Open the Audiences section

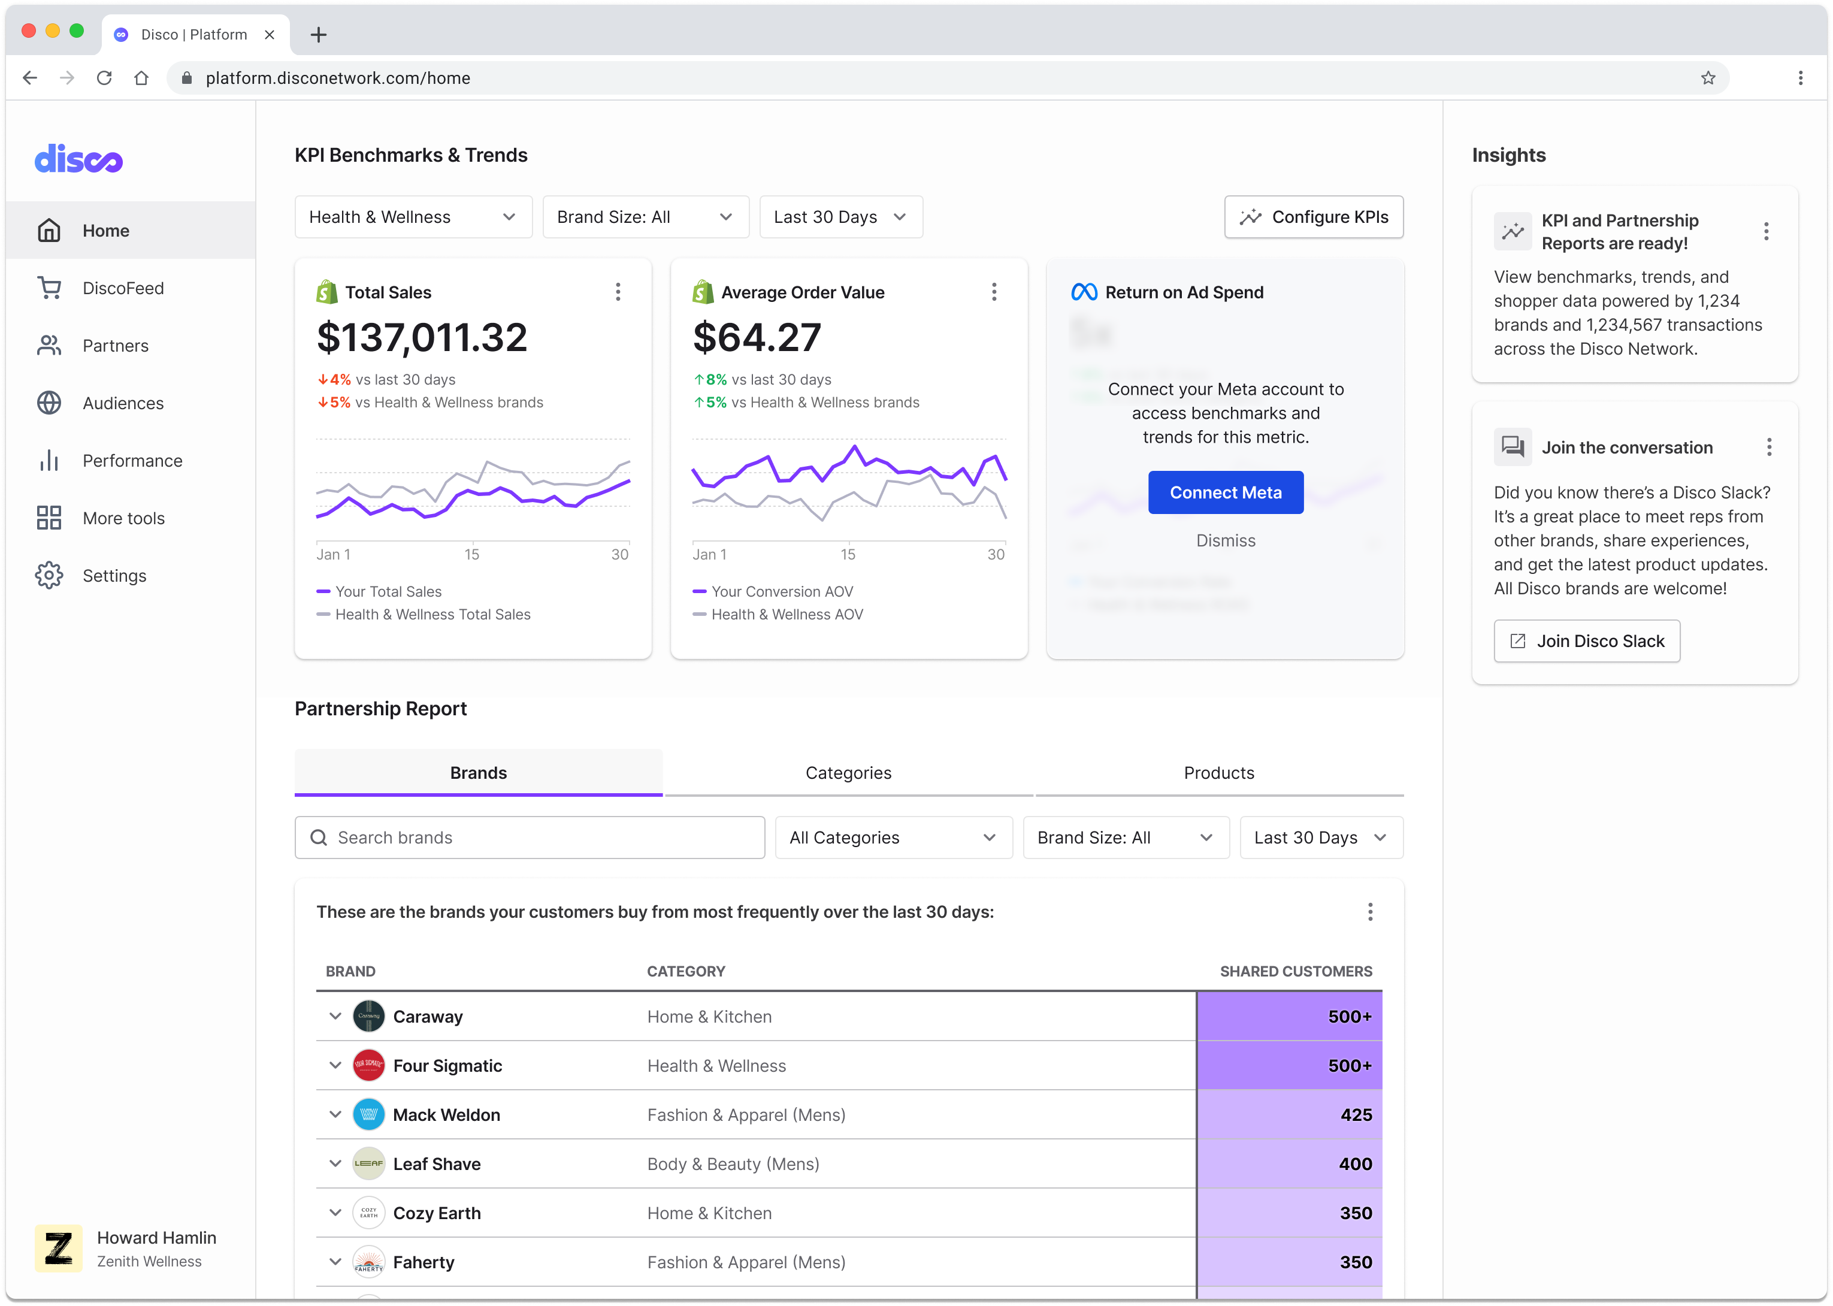130,403
